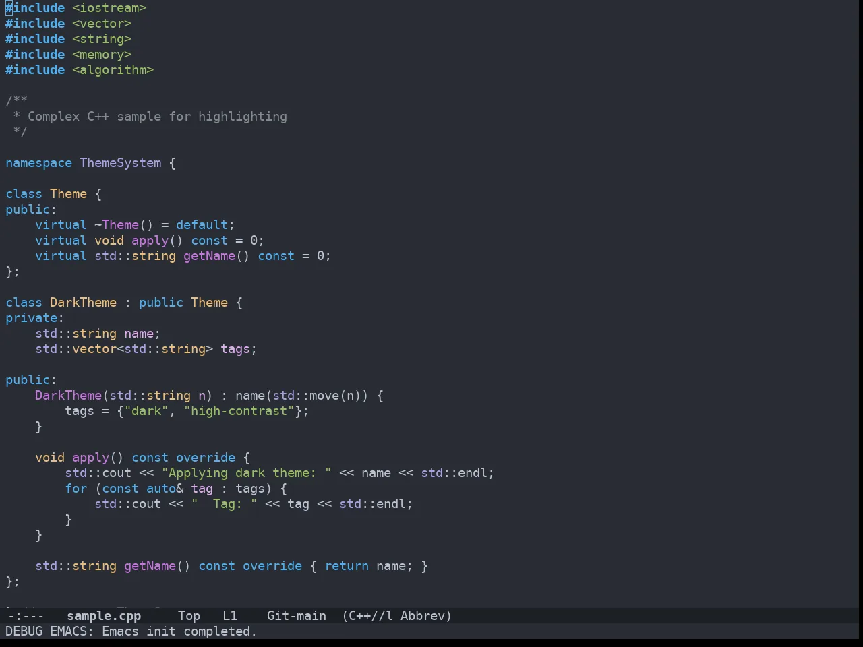Click 'std::move' in the constructor initializer
This screenshot has width=863, height=647.
[x=305, y=396]
